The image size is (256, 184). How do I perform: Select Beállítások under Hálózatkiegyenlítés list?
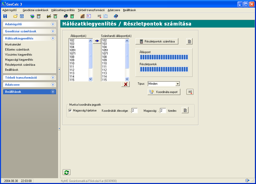12,70
